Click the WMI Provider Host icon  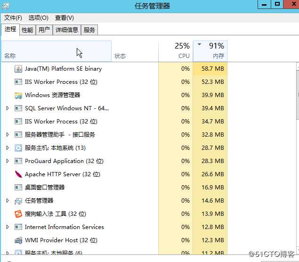pyautogui.click(x=18, y=240)
